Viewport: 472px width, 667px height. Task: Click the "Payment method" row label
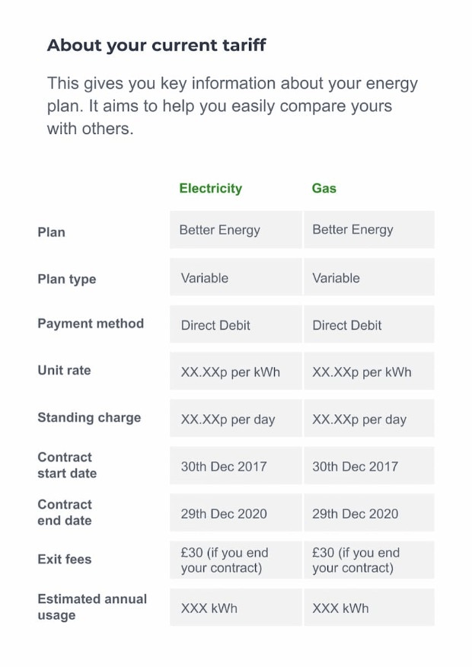91,324
